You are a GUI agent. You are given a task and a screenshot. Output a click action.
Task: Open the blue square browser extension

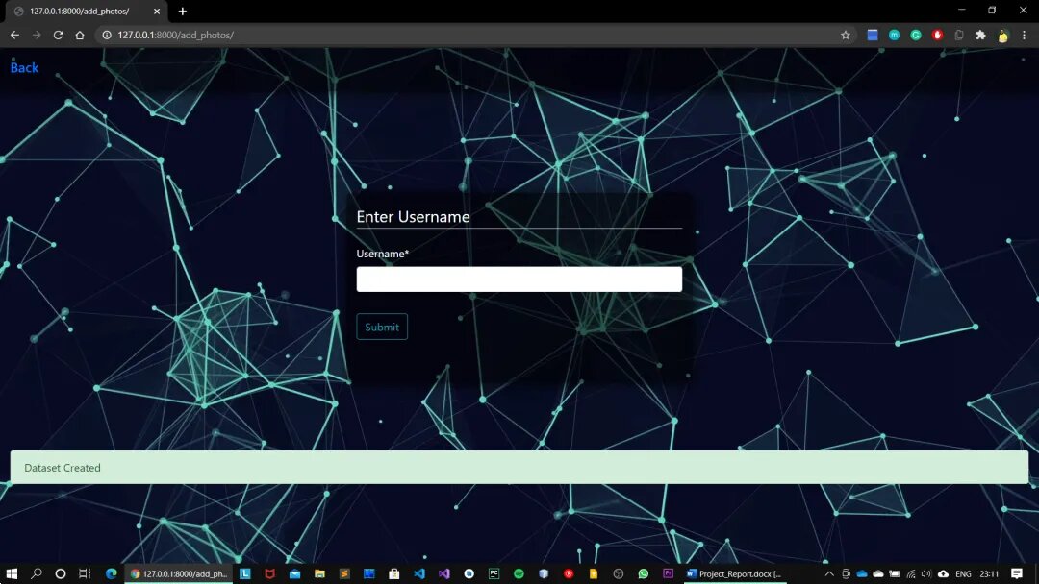coord(872,35)
